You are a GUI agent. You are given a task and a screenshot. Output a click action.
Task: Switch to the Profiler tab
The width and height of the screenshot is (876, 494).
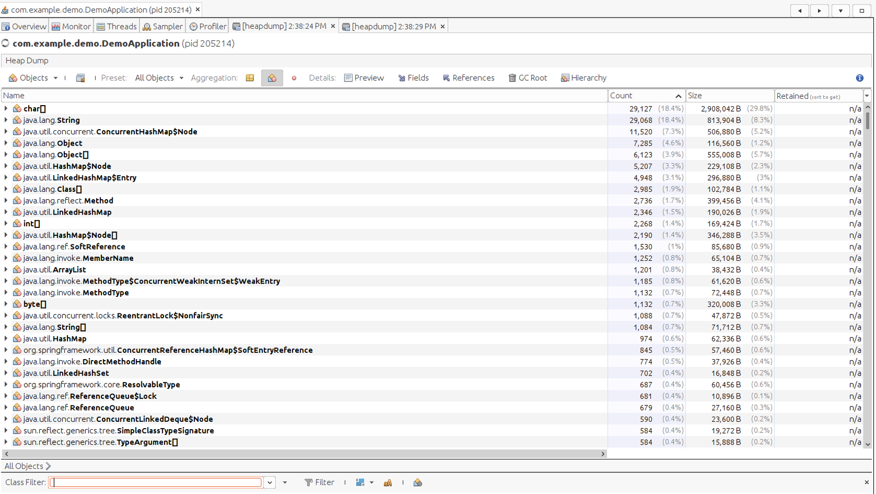coord(208,27)
